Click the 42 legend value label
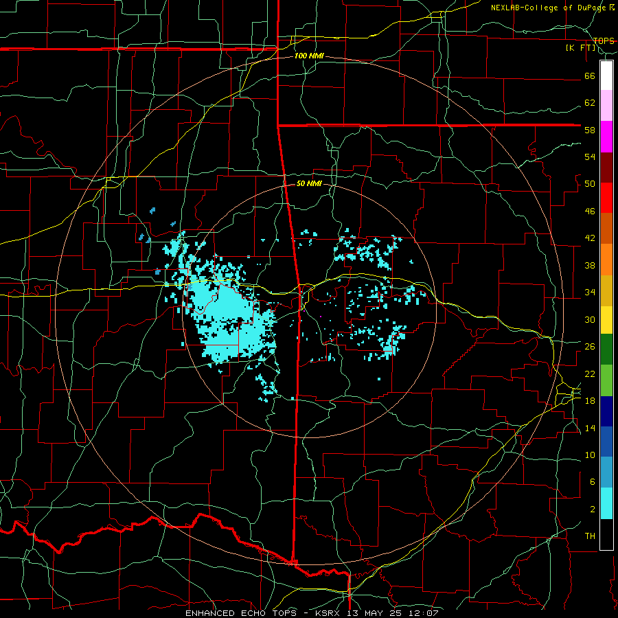618x618 pixels. click(590, 238)
